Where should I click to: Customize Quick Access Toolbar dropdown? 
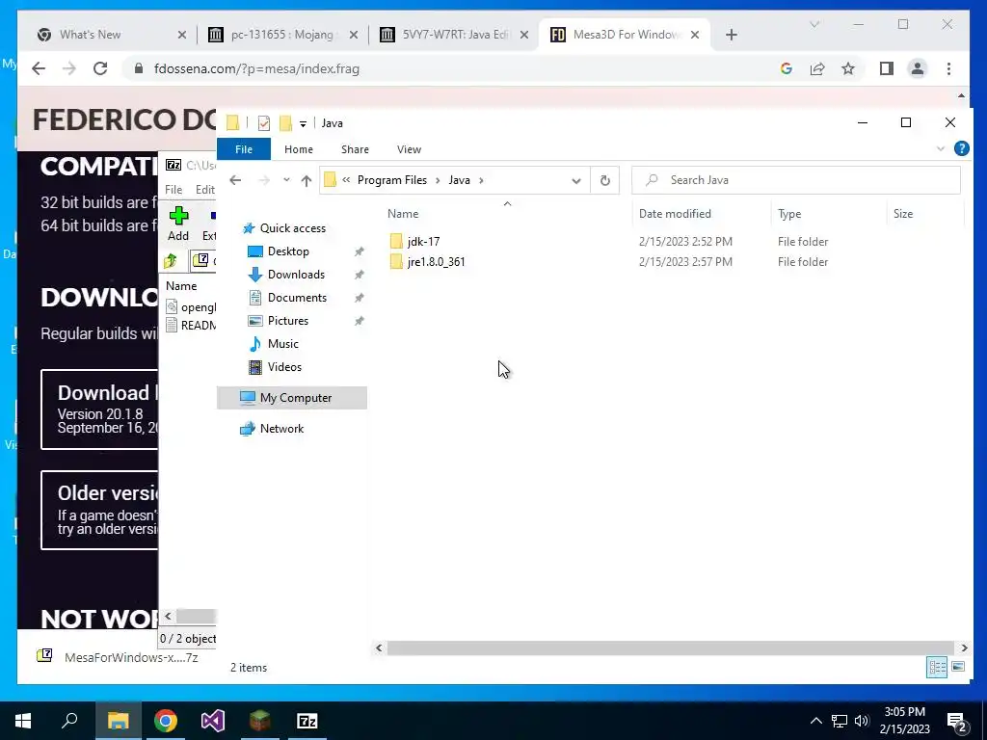click(x=303, y=124)
